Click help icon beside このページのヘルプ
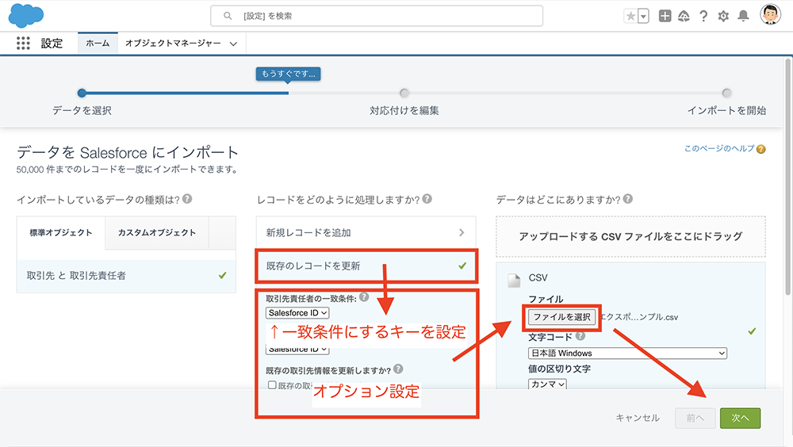 (x=760, y=149)
